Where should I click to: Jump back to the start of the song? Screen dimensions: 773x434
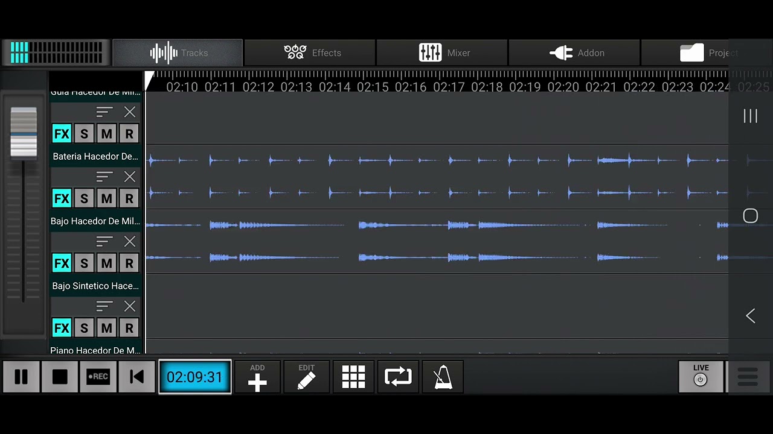(136, 377)
